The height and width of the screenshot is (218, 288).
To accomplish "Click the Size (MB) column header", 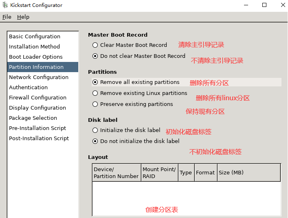I will point(249,173).
